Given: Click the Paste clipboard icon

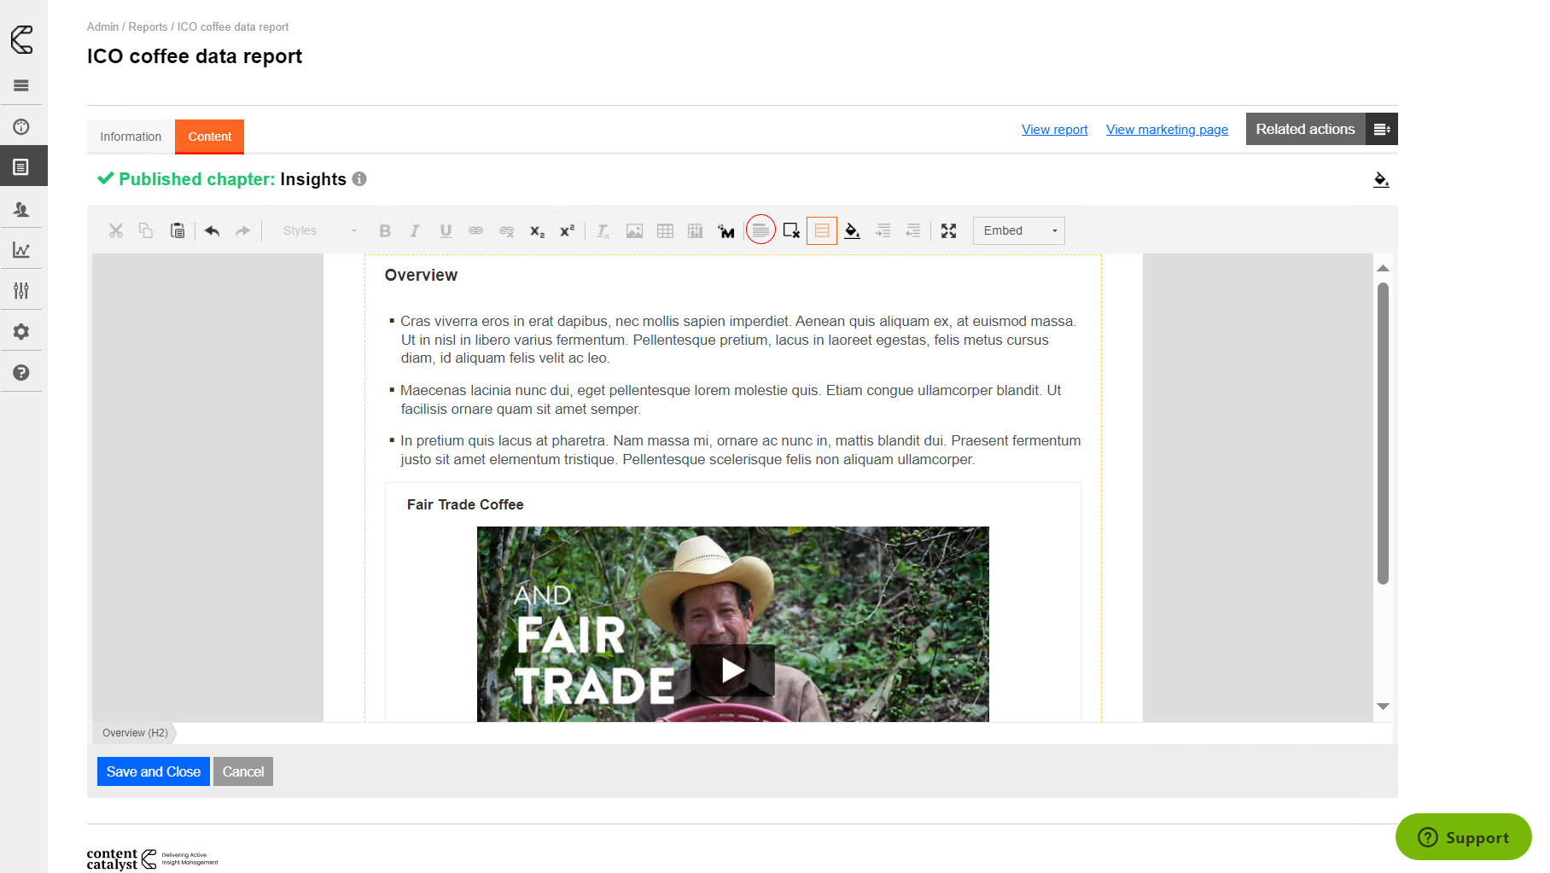Looking at the screenshot, I should pyautogui.click(x=178, y=231).
